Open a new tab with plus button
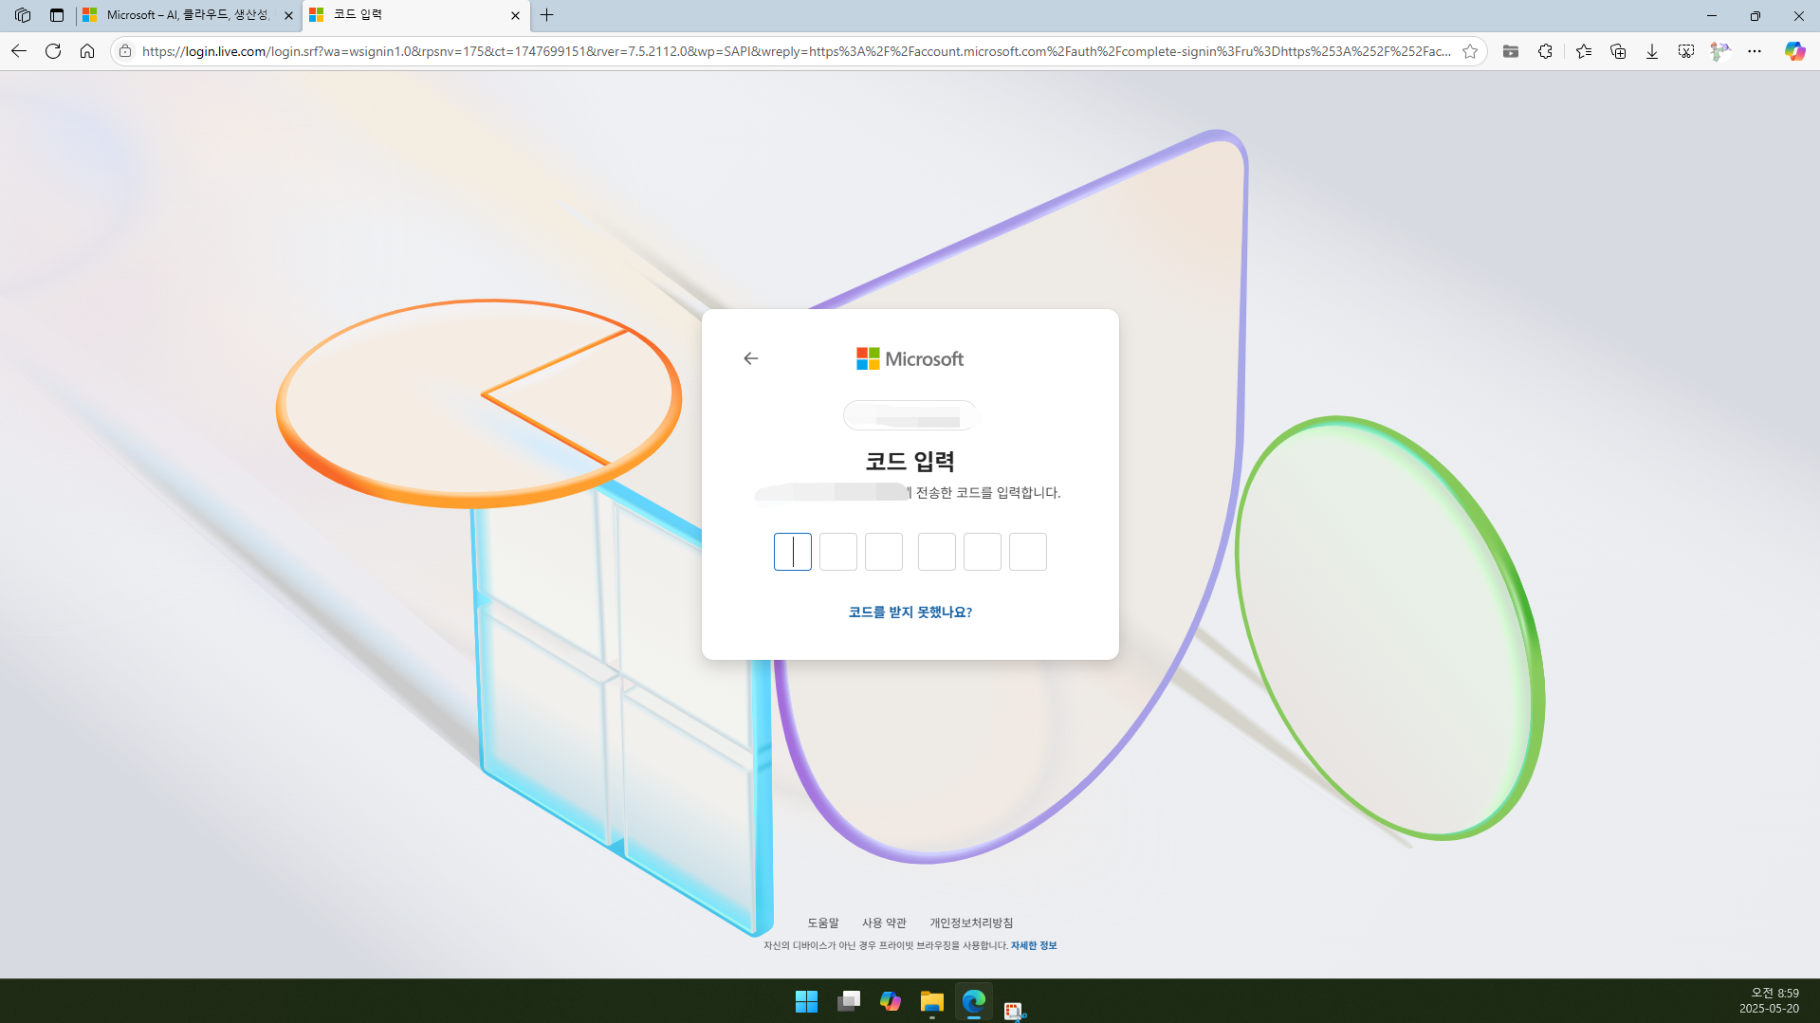 tap(547, 15)
